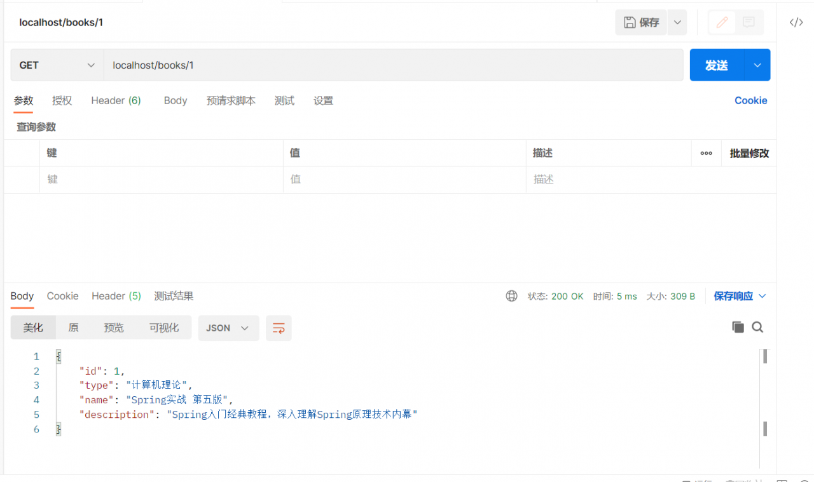Open the 设置 tab
Viewport: 814px width, 482px height.
pos(323,100)
